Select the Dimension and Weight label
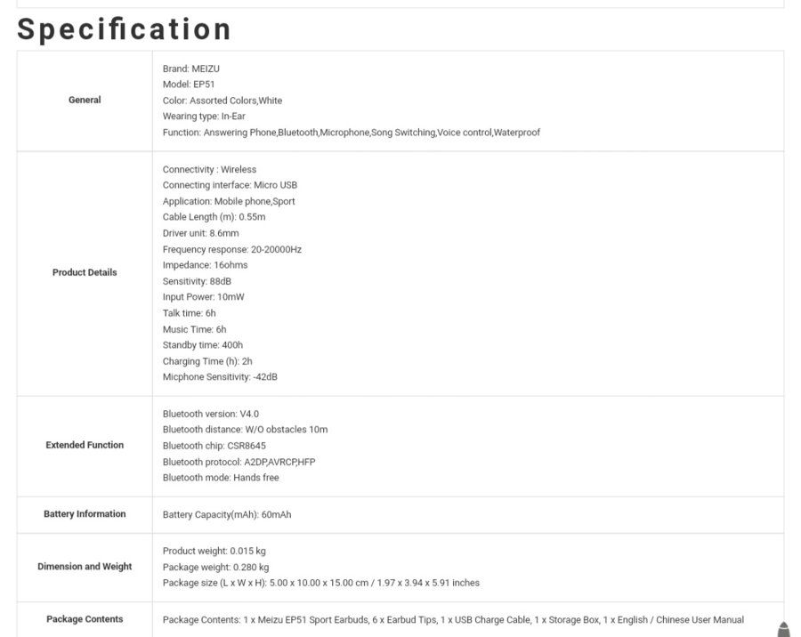801x637 pixels. 85,567
